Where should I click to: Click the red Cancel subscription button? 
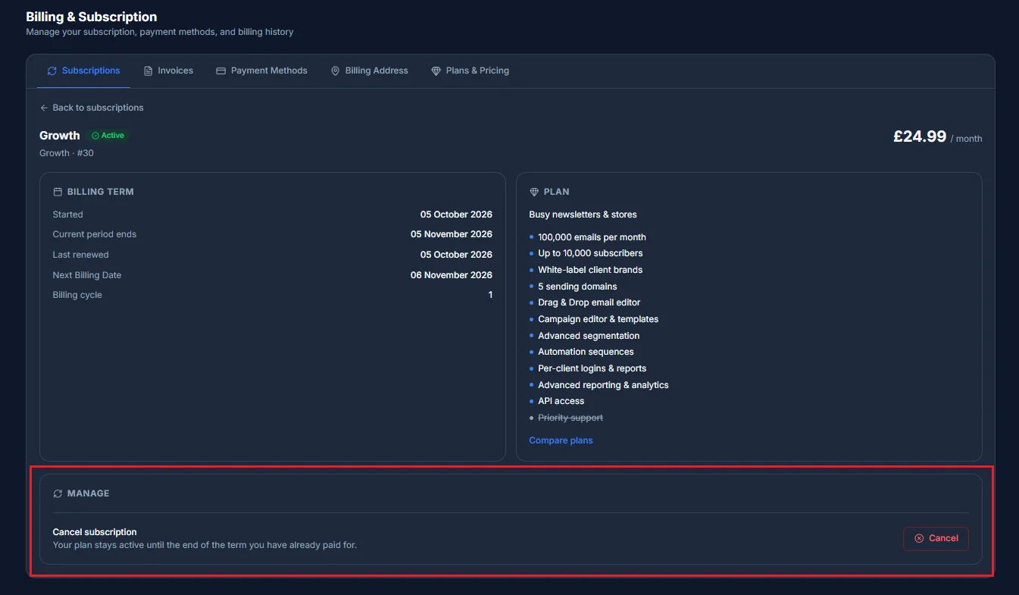point(936,538)
